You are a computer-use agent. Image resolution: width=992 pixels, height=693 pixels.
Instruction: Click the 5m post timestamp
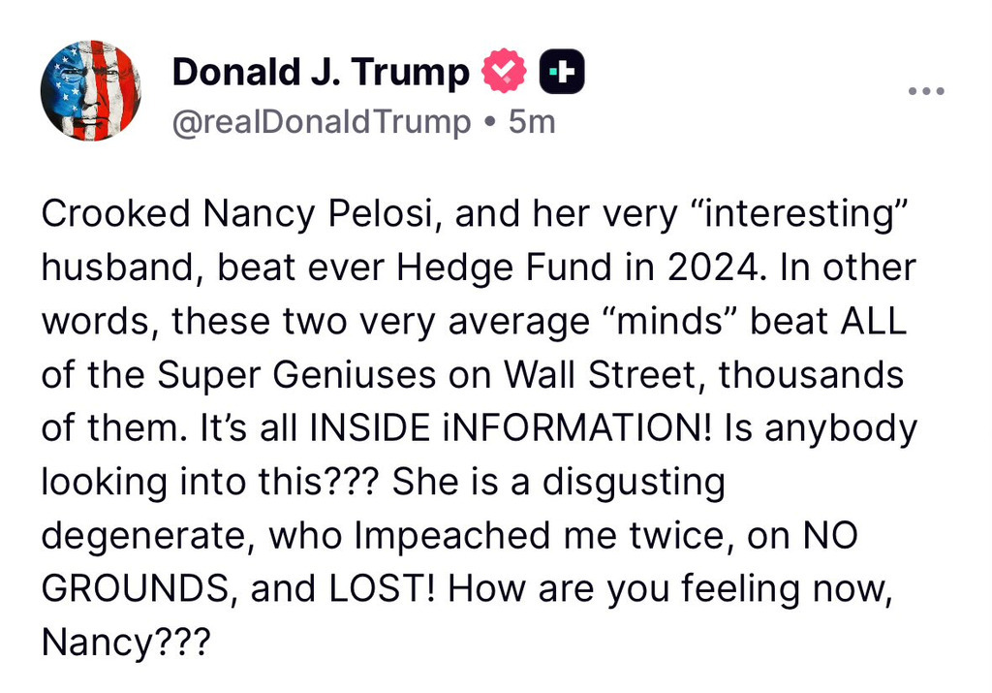[x=532, y=122]
